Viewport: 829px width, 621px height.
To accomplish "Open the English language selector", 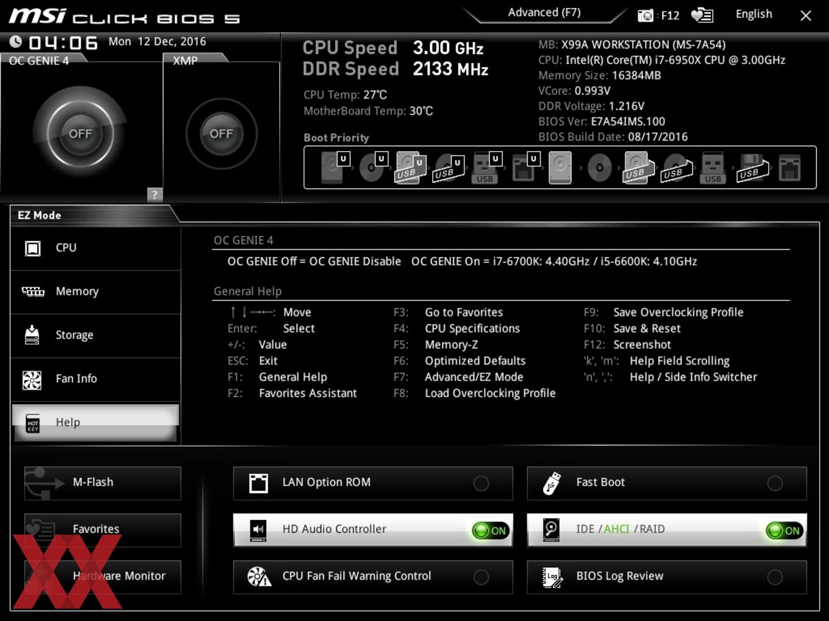I will click(753, 14).
